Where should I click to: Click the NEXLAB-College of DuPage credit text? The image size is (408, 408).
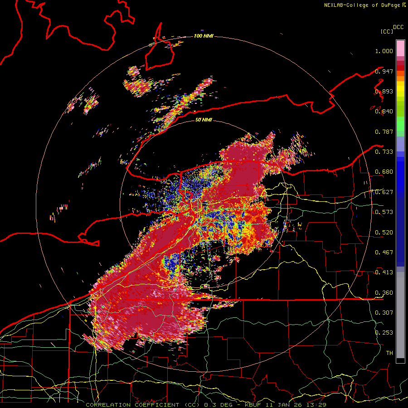click(x=362, y=5)
